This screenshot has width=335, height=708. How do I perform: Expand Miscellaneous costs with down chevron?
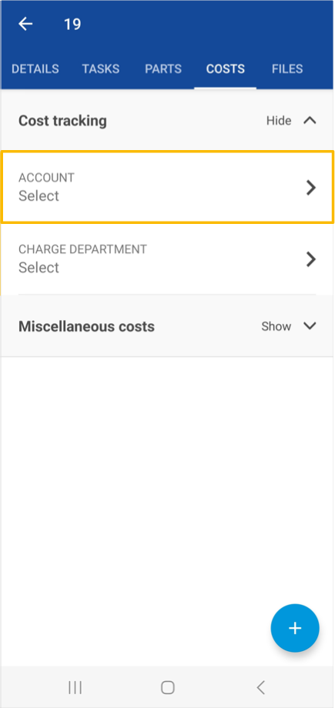310,326
